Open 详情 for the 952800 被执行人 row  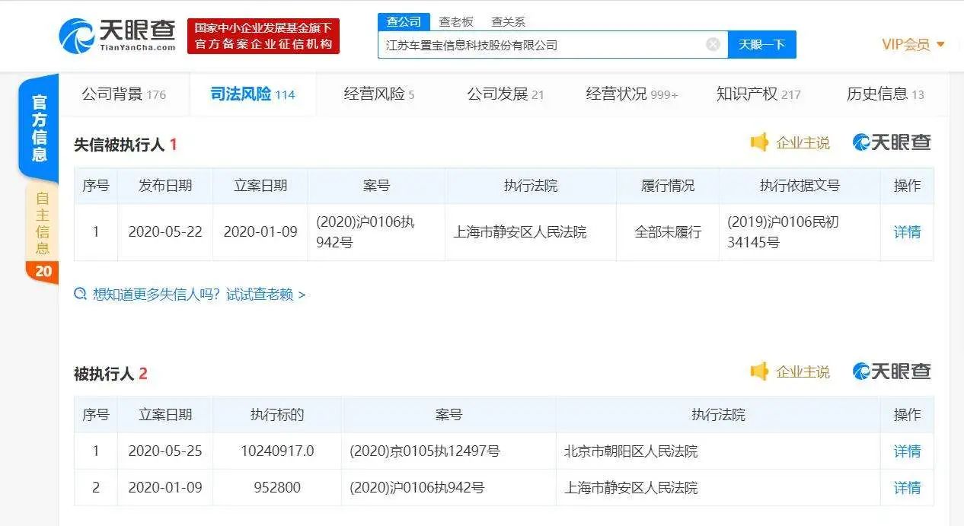pyautogui.click(x=907, y=488)
